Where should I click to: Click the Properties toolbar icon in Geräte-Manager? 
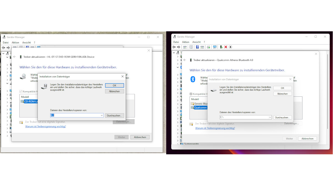tap(191, 47)
